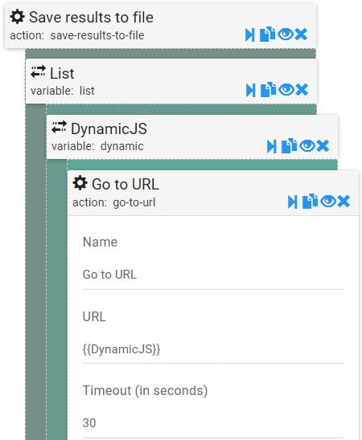This screenshot has height=440, width=362.
Task: Run from the List loop step
Action: [251, 91]
